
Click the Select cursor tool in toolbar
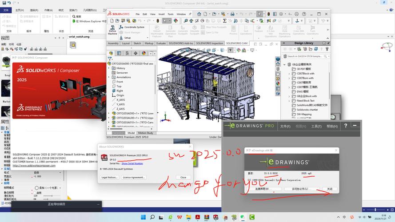coord(259,14)
